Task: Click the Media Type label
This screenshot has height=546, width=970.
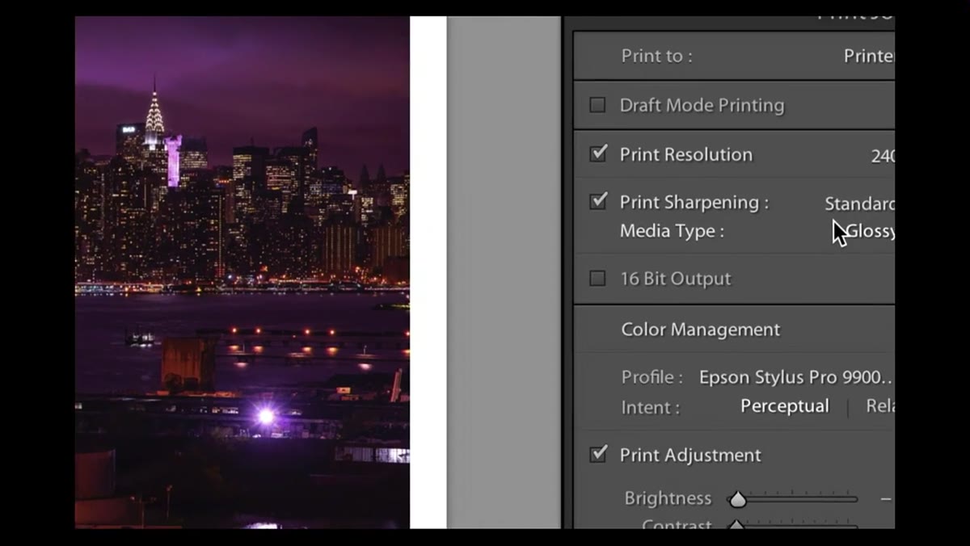Action: coord(672,231)
